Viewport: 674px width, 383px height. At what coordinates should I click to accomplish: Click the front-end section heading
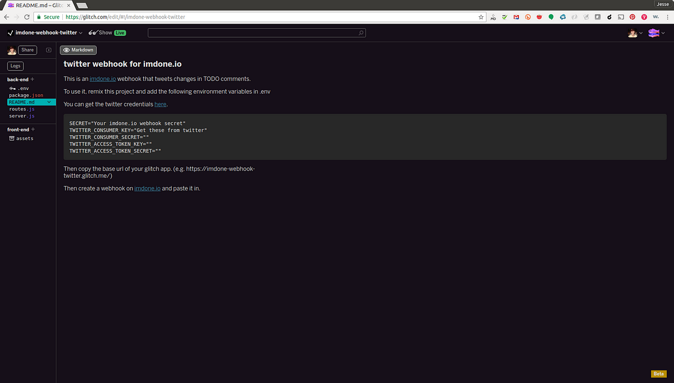19,130
